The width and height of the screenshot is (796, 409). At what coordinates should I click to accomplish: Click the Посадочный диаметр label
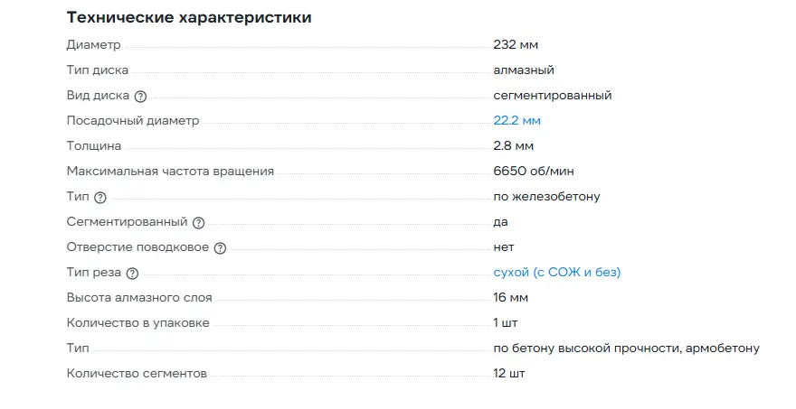point(133,120)
